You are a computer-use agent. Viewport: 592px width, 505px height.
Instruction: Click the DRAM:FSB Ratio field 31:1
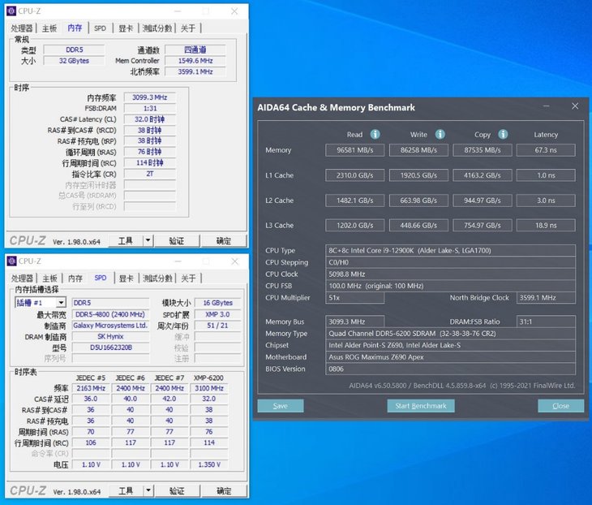point(546,322)
